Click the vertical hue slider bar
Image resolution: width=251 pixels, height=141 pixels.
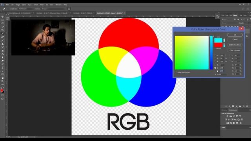[x=211, y=53]
